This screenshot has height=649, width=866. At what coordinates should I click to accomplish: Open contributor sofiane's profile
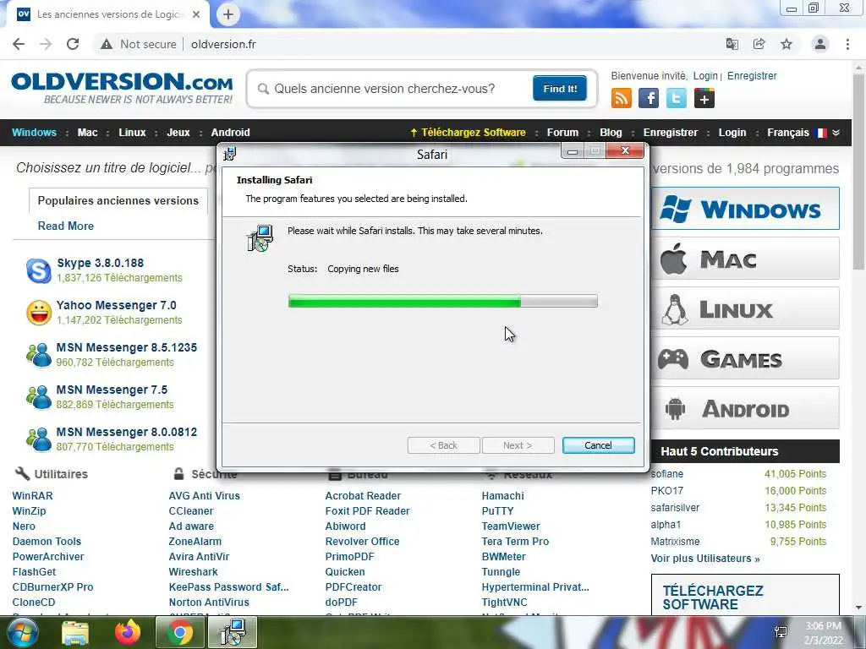pyautogui.click(x=667, y=474)
